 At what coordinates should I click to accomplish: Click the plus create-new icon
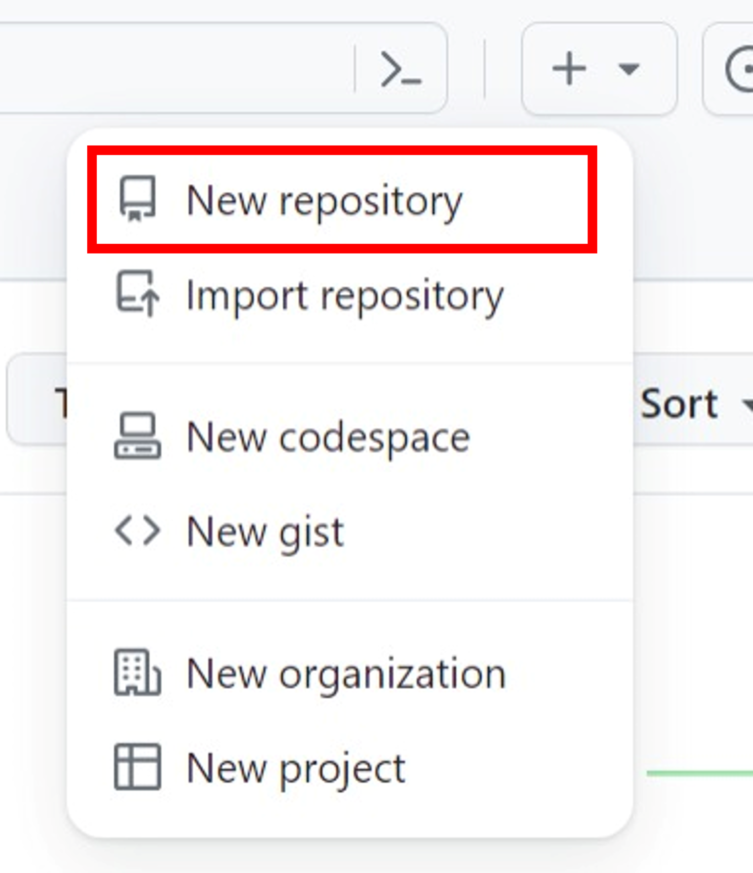click(x=569, y=68)
